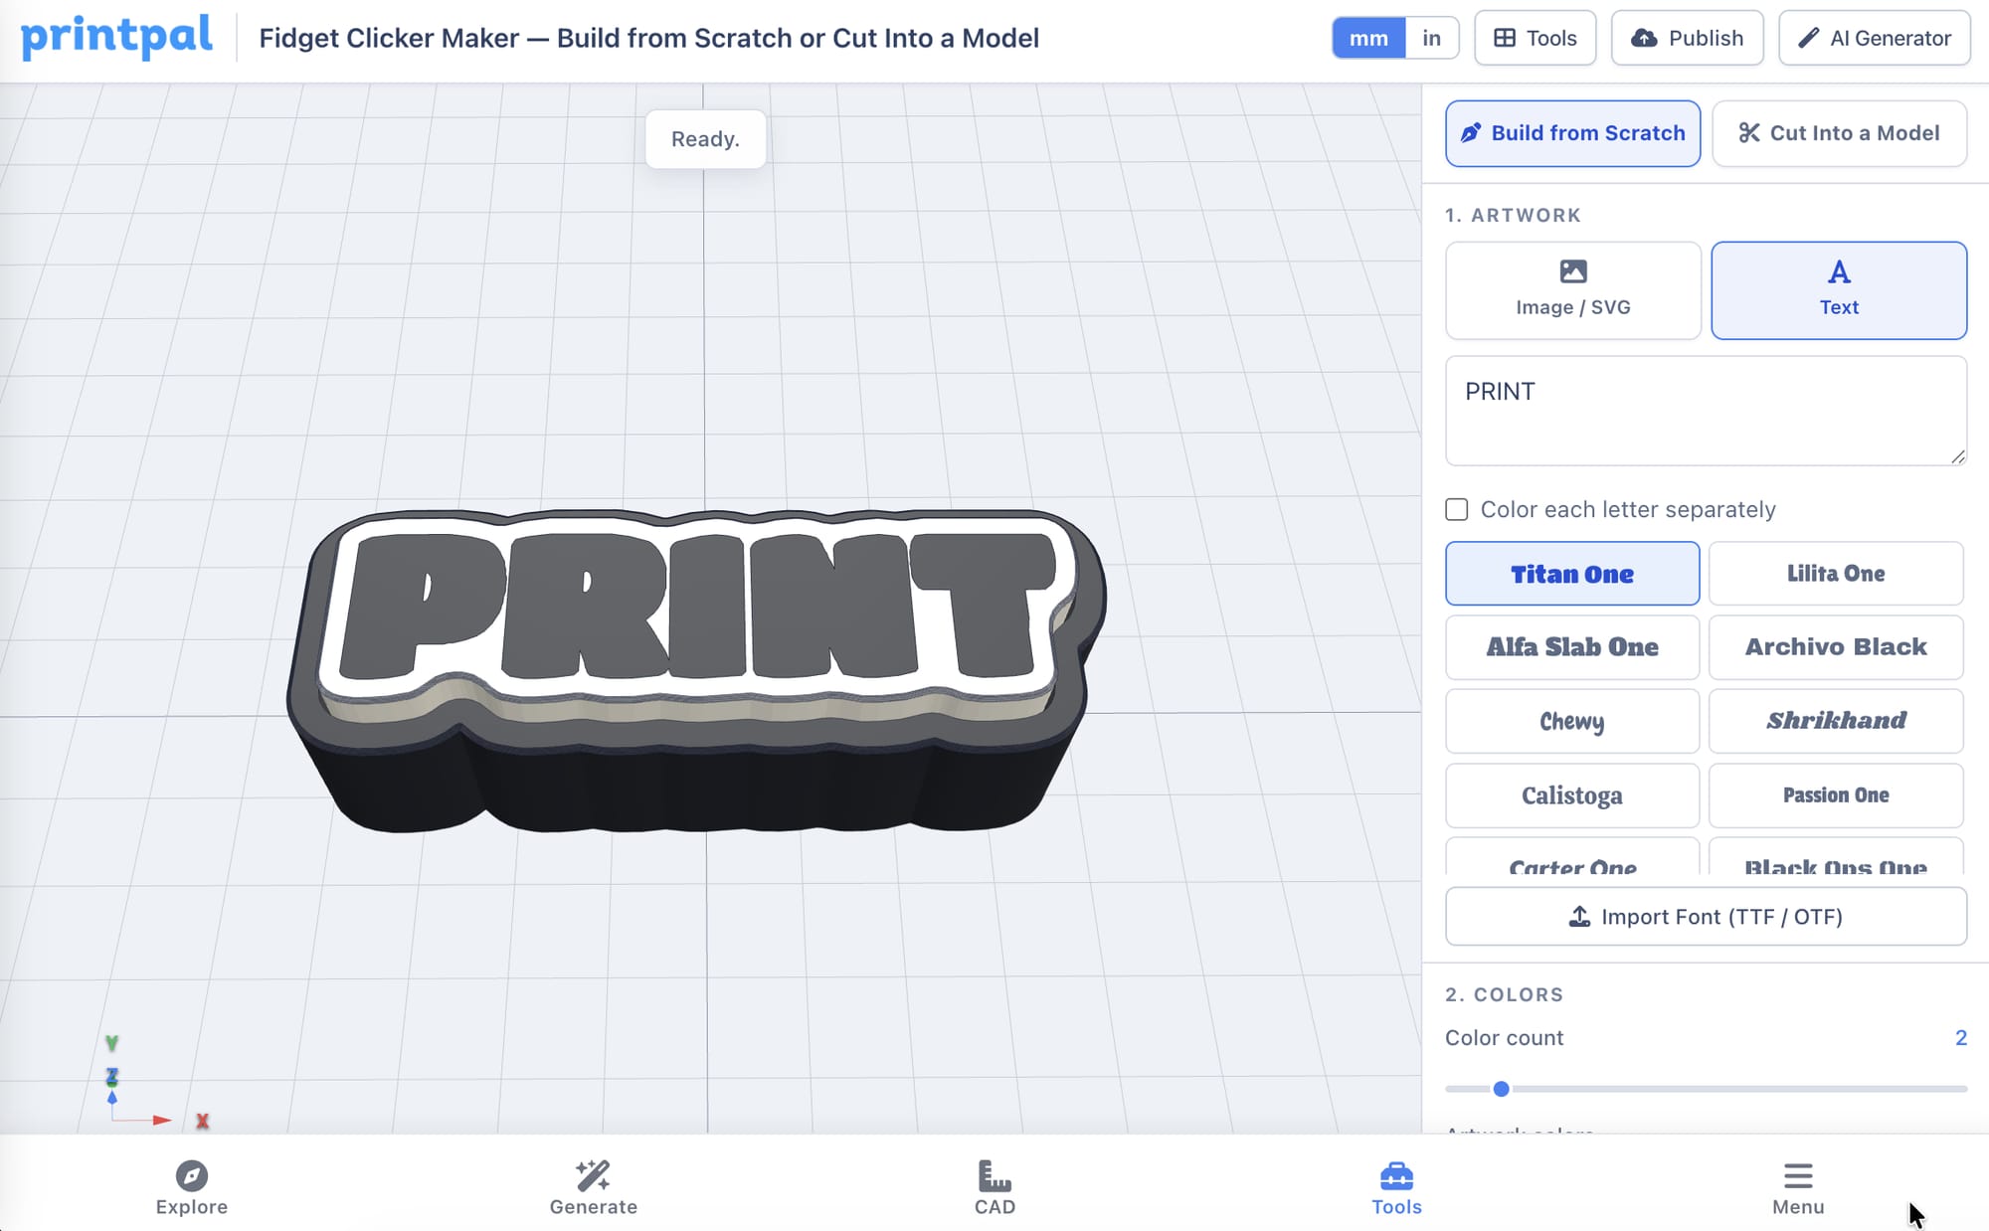Open Generate in bottom navigation
Screen dimensions: 1989x1231
tap(594, 1188)
